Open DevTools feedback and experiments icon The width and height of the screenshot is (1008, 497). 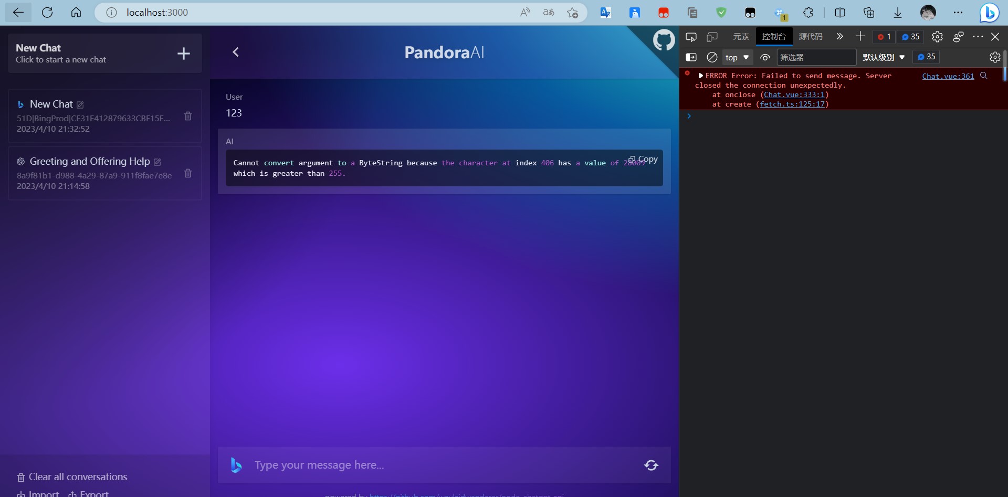pos(958,37)
